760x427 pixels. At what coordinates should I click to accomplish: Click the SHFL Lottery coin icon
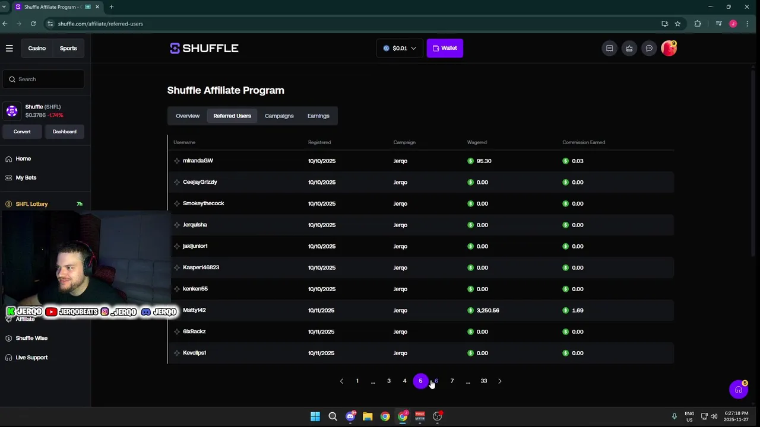coord(9,203)
